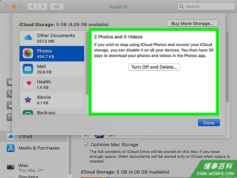Select iMovie 0.1 KB row
Image resolution: width=237 pixels, height=178 pixels.
pos(52,100)
